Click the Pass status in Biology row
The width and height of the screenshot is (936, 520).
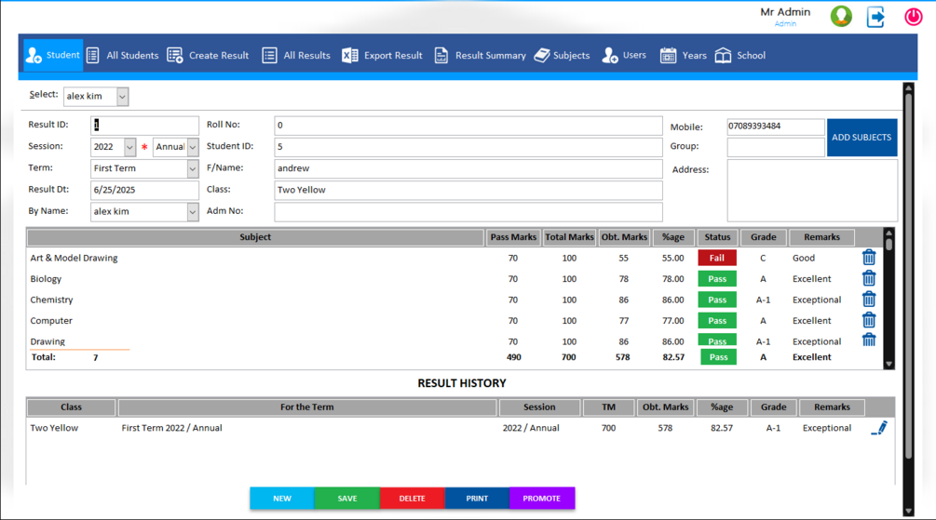point(717,278)
